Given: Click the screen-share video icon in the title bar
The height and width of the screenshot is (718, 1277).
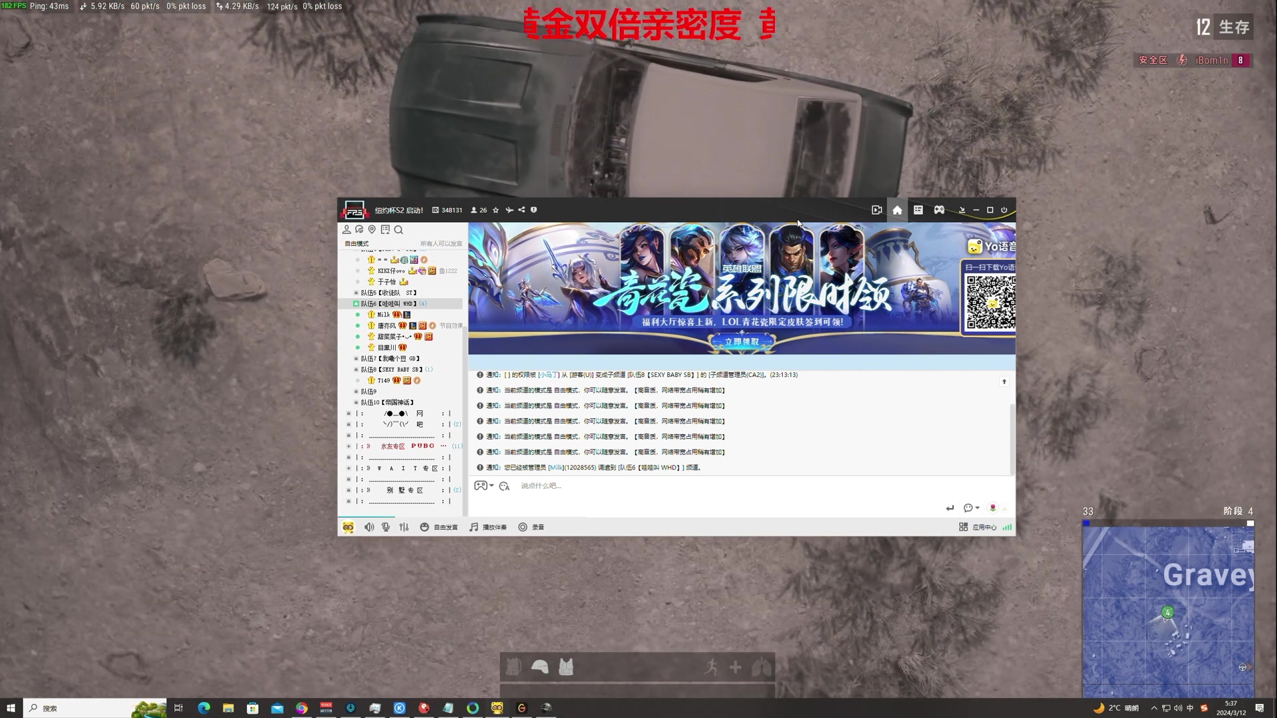Looking at the screenshot, I should pyautogui.click(x=876, y=209).
